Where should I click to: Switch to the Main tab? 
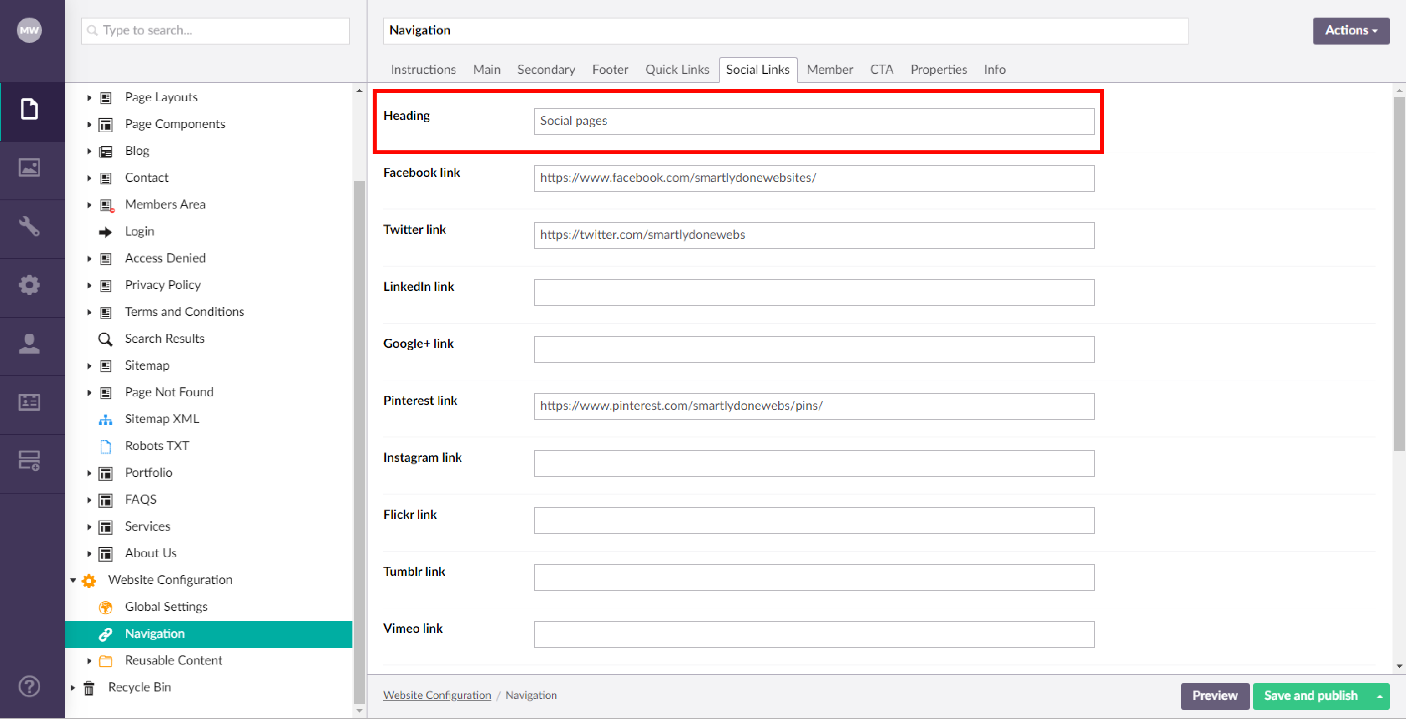click(x=486, y=69)
